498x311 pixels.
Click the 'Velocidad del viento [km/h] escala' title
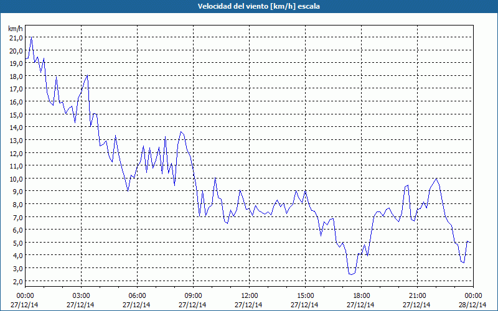(258, 6)
